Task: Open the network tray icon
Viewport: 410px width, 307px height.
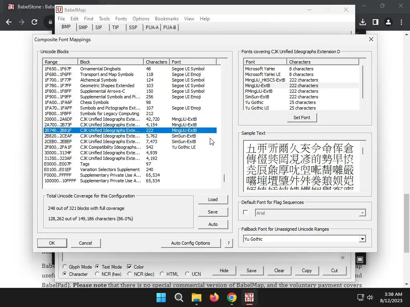Action: pyautogui.click(x=361, y=297)
